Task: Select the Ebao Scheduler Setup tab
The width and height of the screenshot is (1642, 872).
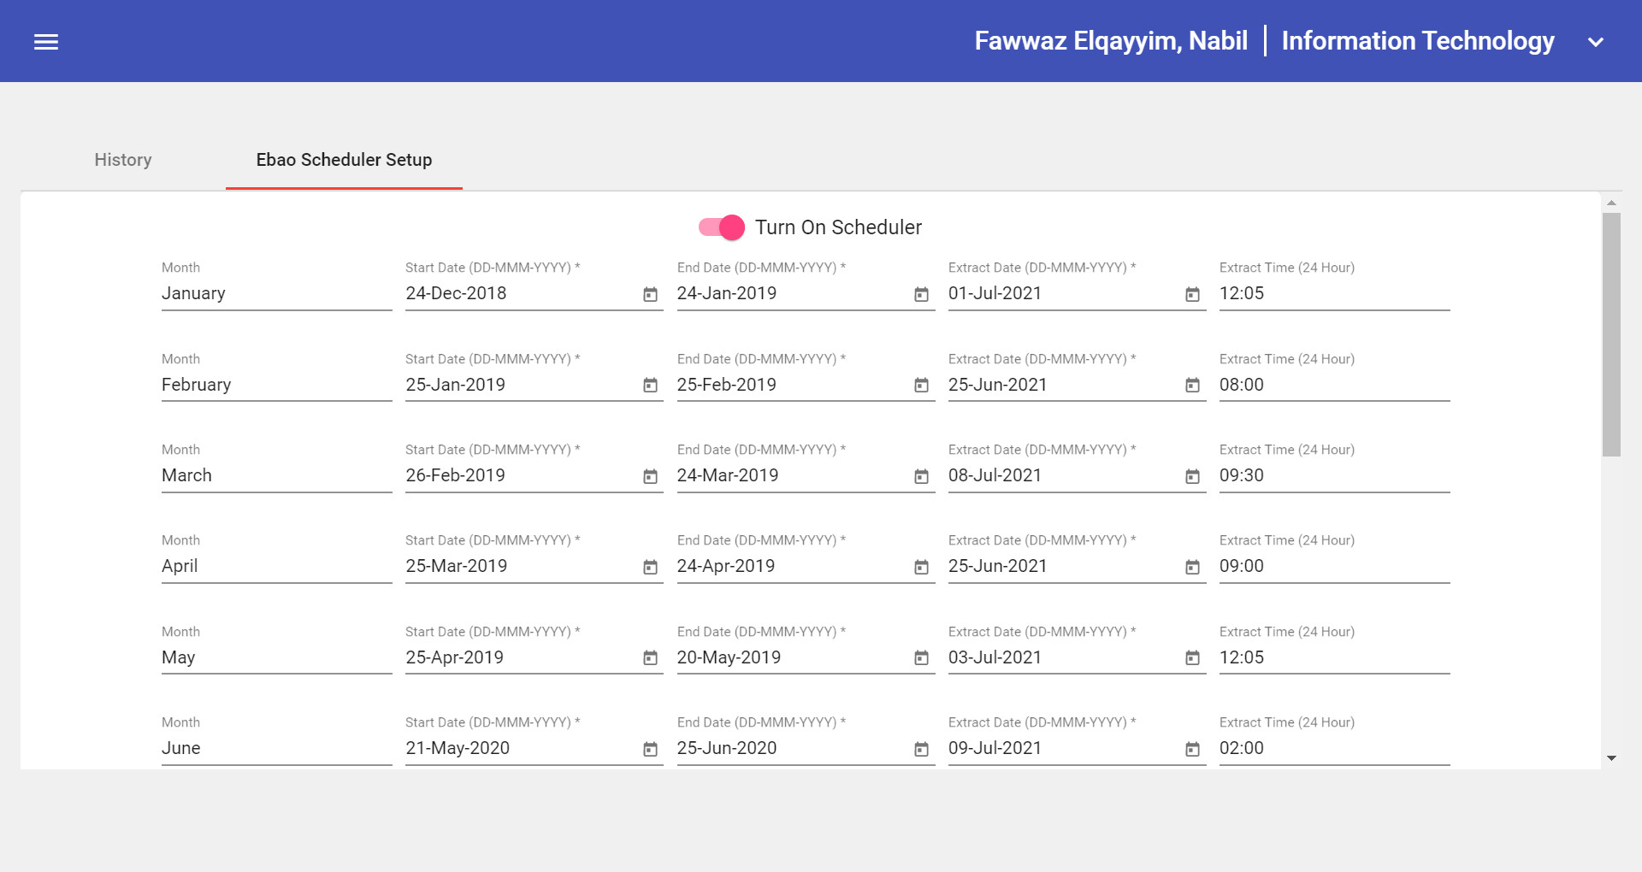Action: [x=343, y=160]
